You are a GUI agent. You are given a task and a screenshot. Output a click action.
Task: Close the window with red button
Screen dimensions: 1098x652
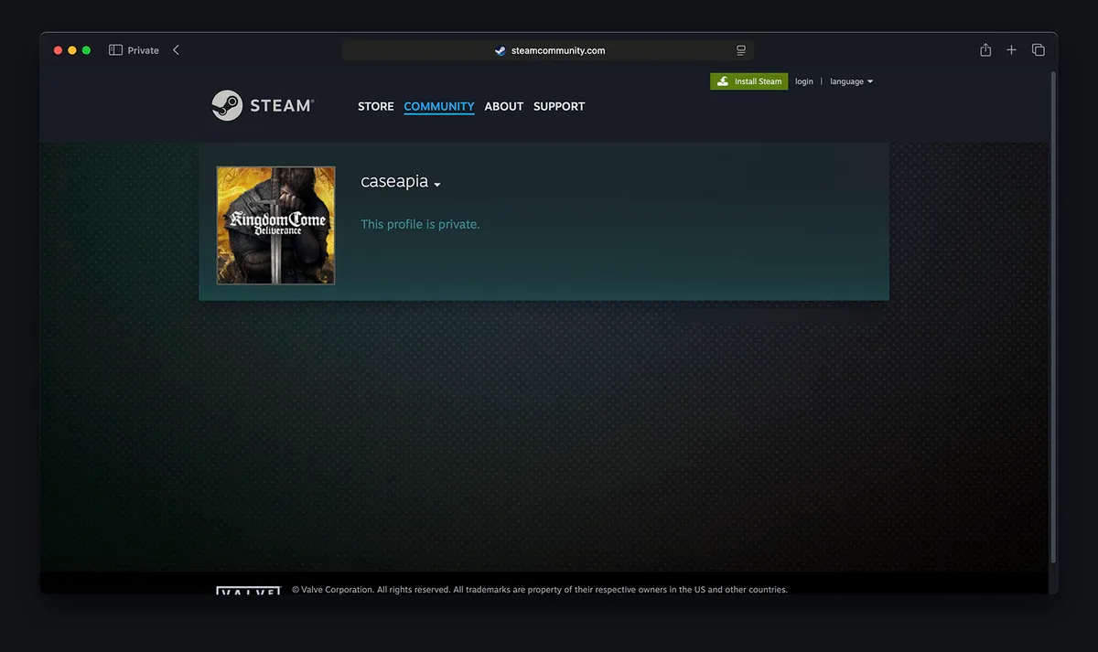tap(58, 50)
